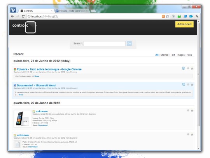
Task: Open the unknown entry with the file path
Action: pos(23,135)
